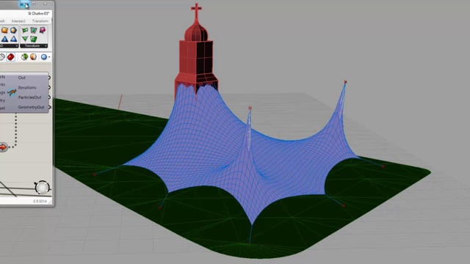
Task: Click the version number in the status bar
Action: coord(40,202)
